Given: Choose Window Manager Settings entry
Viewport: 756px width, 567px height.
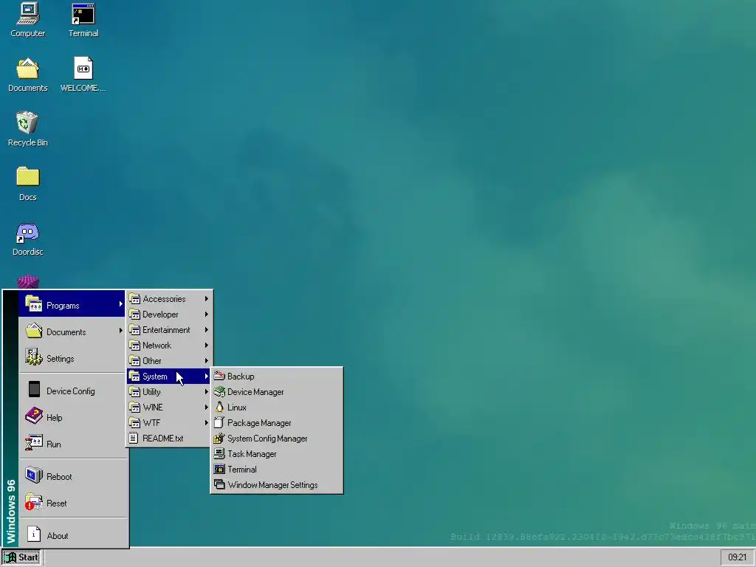Looking at the screenshot, I should [277, 484].
